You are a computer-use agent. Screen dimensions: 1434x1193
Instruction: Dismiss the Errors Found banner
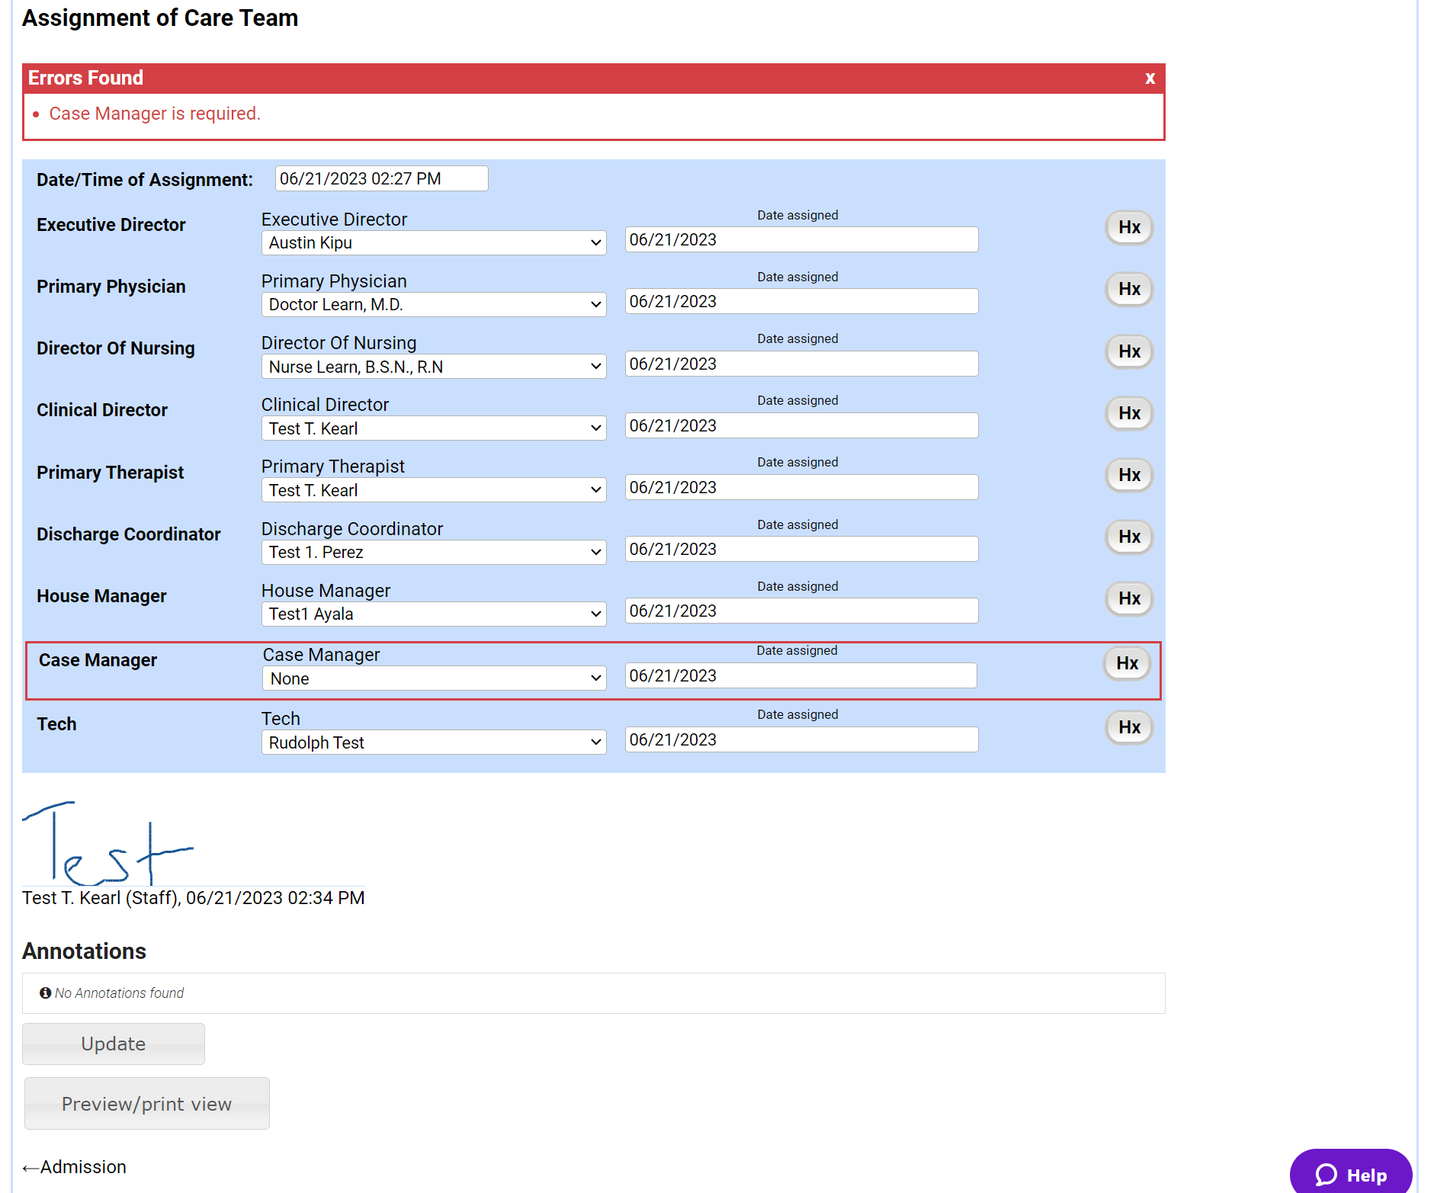(x=1150, y=79)
